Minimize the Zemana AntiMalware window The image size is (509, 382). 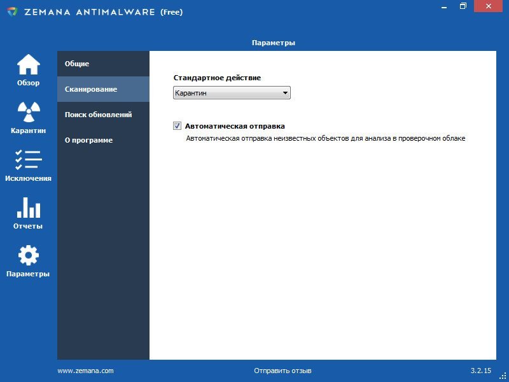444,6
